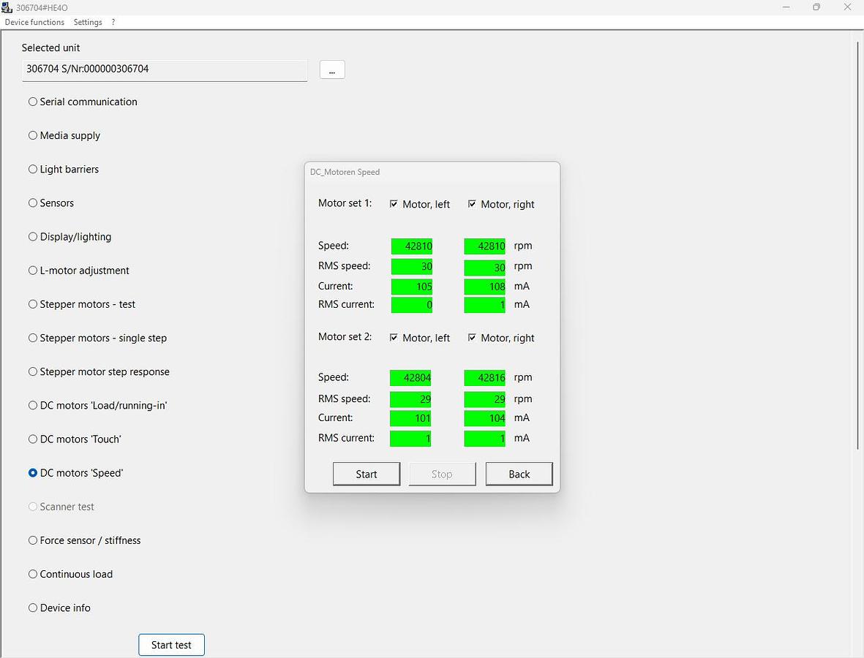
Task: Click the Start test button
Action: click(x=171, y=645)
